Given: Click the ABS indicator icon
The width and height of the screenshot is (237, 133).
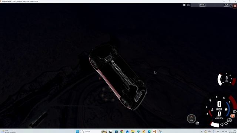Looking at the screenshot, I should pyautogui.click(x=229, y=120).
